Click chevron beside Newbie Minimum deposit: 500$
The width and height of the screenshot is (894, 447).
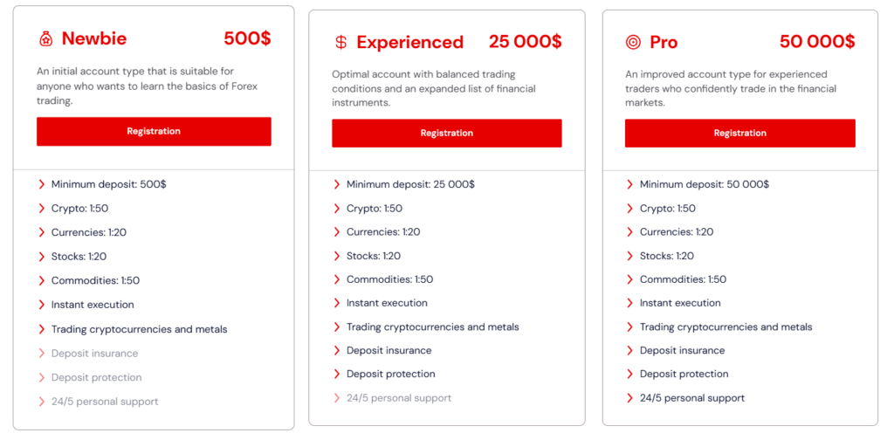pos(42,184)
